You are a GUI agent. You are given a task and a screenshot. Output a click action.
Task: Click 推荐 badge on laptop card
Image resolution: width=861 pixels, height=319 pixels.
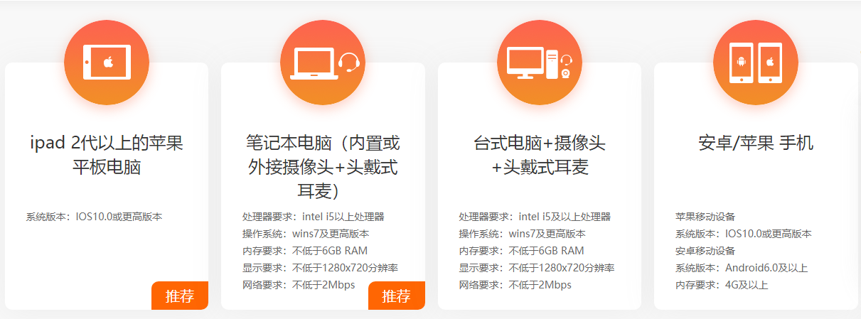397,296
